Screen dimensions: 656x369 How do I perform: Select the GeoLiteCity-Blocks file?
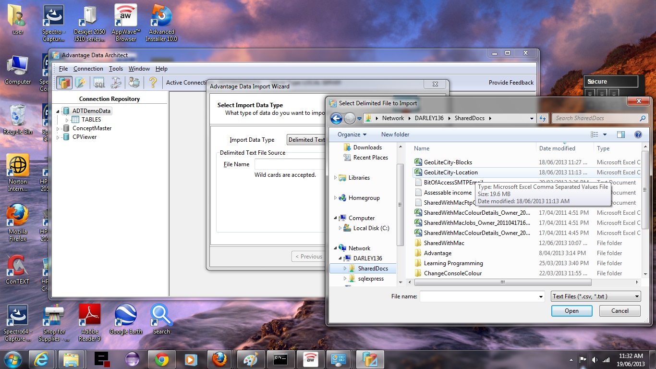tap(448, 162)
